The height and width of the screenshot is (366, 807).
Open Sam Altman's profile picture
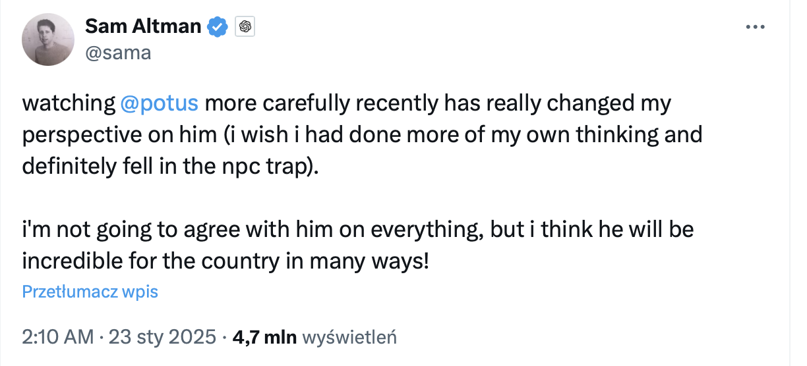[x=47, y=39]
